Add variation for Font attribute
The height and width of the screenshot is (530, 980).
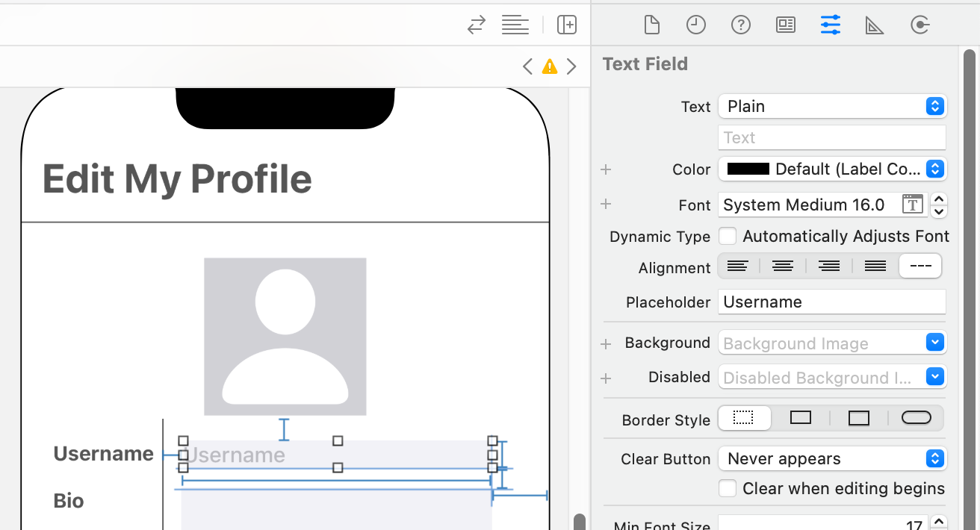point(606,205)
